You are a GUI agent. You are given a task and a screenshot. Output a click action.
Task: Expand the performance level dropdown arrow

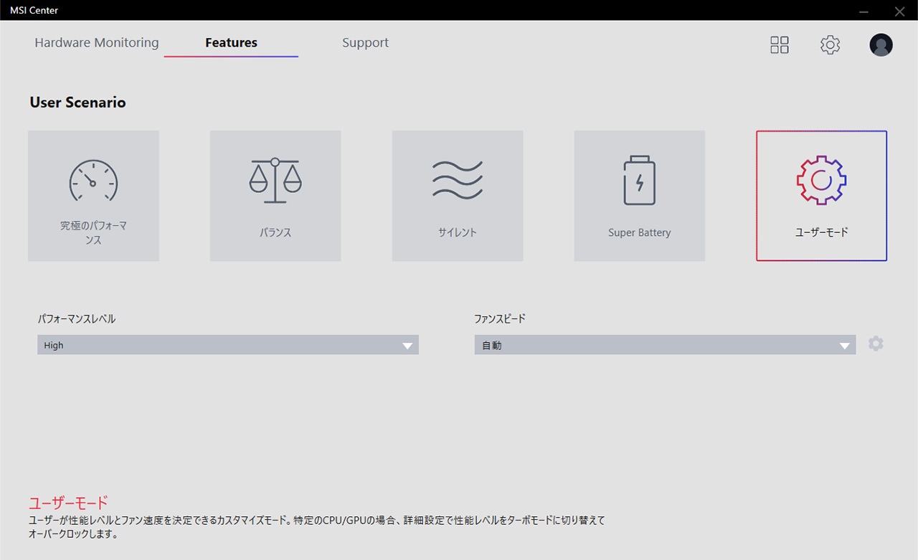click(x=407, y=346)
